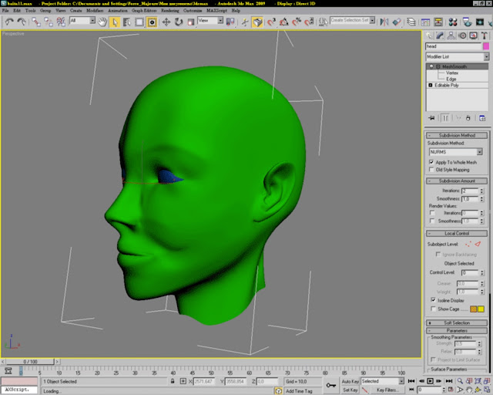Open the Animation menu
This screenshot has height=395, width=493.
118,11
